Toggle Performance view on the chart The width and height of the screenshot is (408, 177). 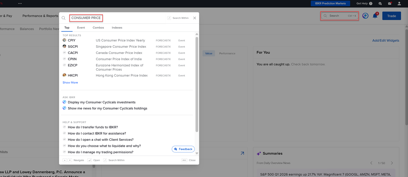(x=227, y=53)
